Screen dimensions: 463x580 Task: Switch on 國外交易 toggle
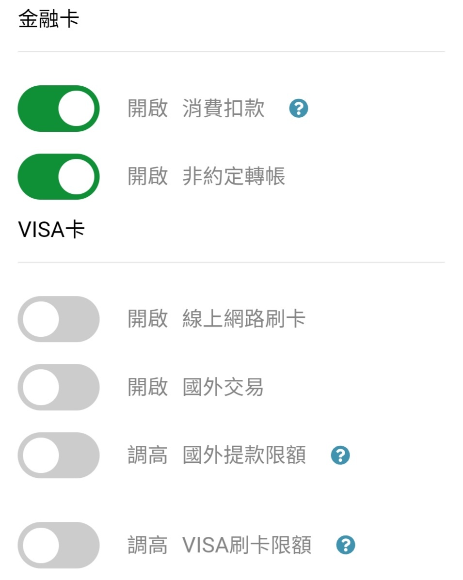(x=59, y=388)
